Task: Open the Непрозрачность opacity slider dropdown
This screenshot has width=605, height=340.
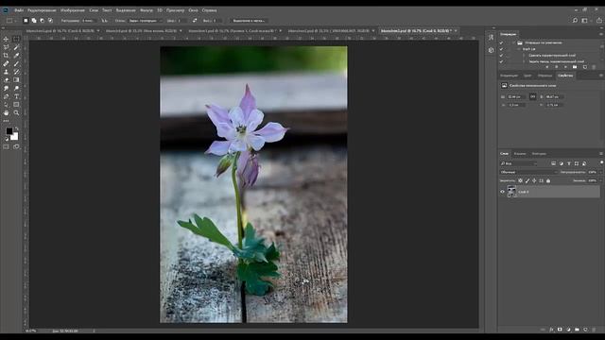Action: [600, 172]
